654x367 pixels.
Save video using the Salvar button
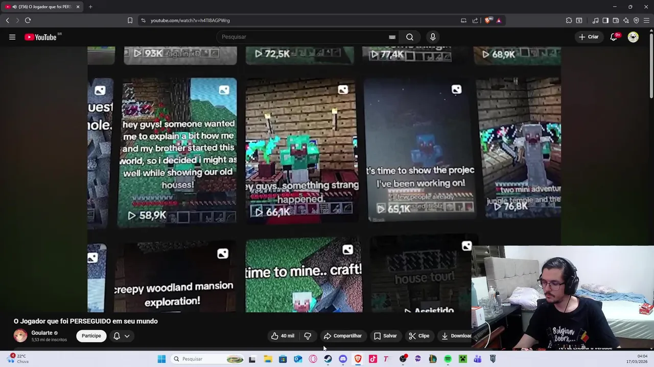385,336
